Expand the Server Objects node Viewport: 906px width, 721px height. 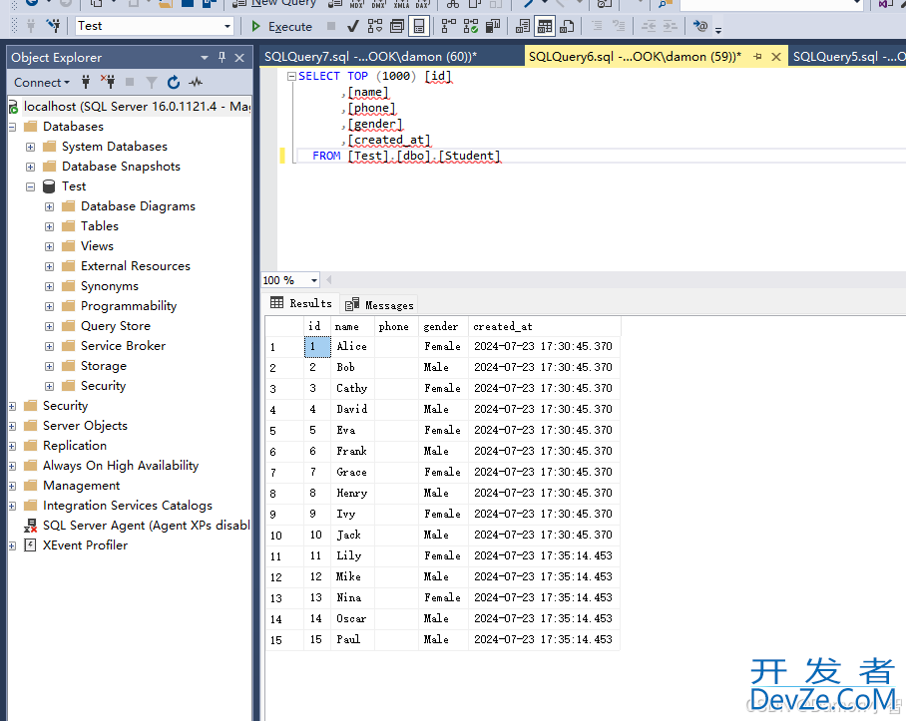click(x=12, y=426)
